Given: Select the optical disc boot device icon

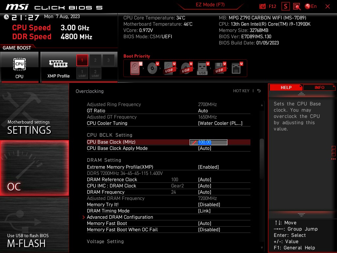Looking at the screenshot, I should click(153, 68).
